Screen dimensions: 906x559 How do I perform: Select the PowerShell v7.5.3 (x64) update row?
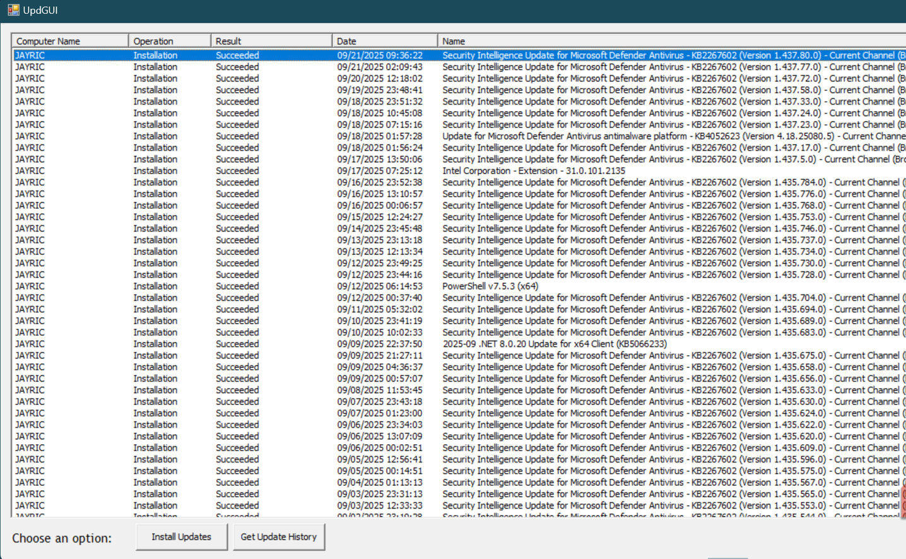(x=490, y=286)
